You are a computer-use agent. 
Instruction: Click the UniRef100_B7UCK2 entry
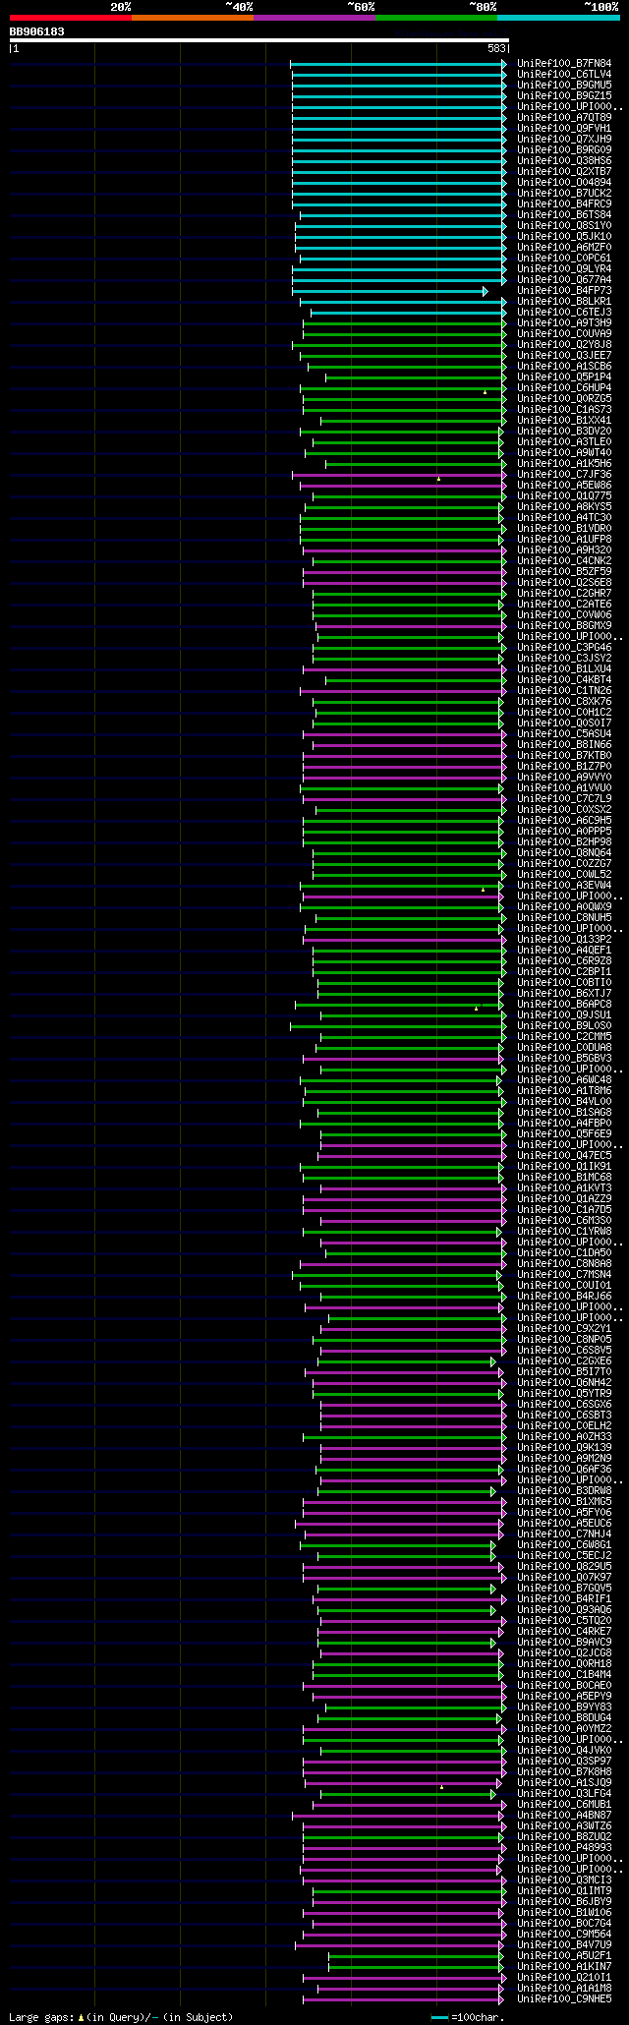564,194
